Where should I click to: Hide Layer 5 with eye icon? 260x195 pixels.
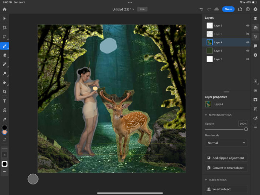pos(248,26)
